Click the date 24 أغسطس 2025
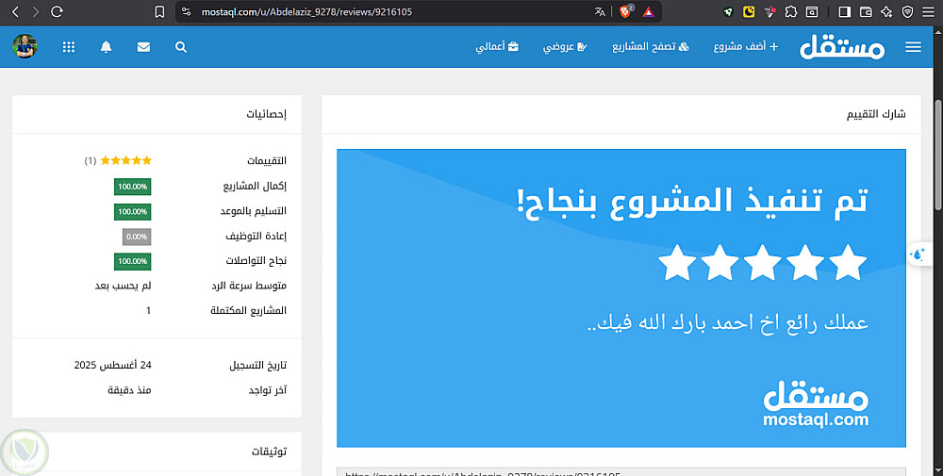Screen dimensions: 943x476 pyautogui.click(x=112, y=365)
